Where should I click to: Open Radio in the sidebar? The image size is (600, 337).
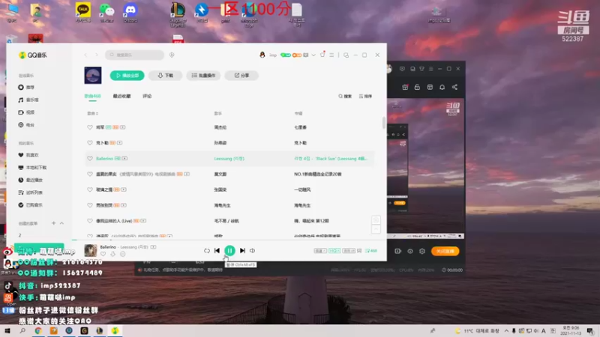tap(26, 125)
